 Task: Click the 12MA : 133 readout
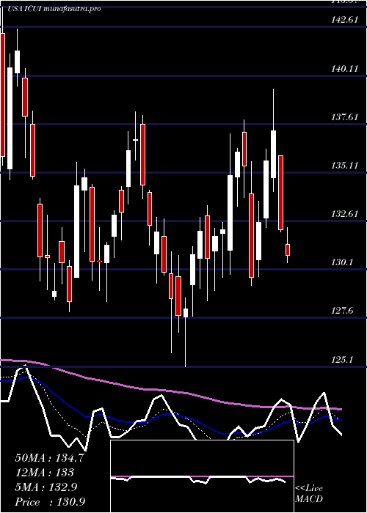point(44,473)
